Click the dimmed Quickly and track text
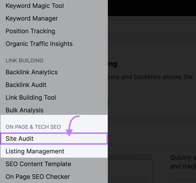 pos(183,162)
